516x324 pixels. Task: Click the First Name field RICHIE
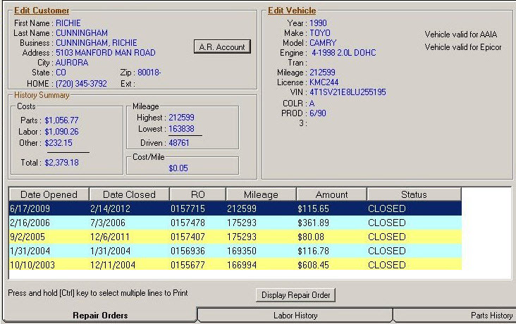[68, 23]
